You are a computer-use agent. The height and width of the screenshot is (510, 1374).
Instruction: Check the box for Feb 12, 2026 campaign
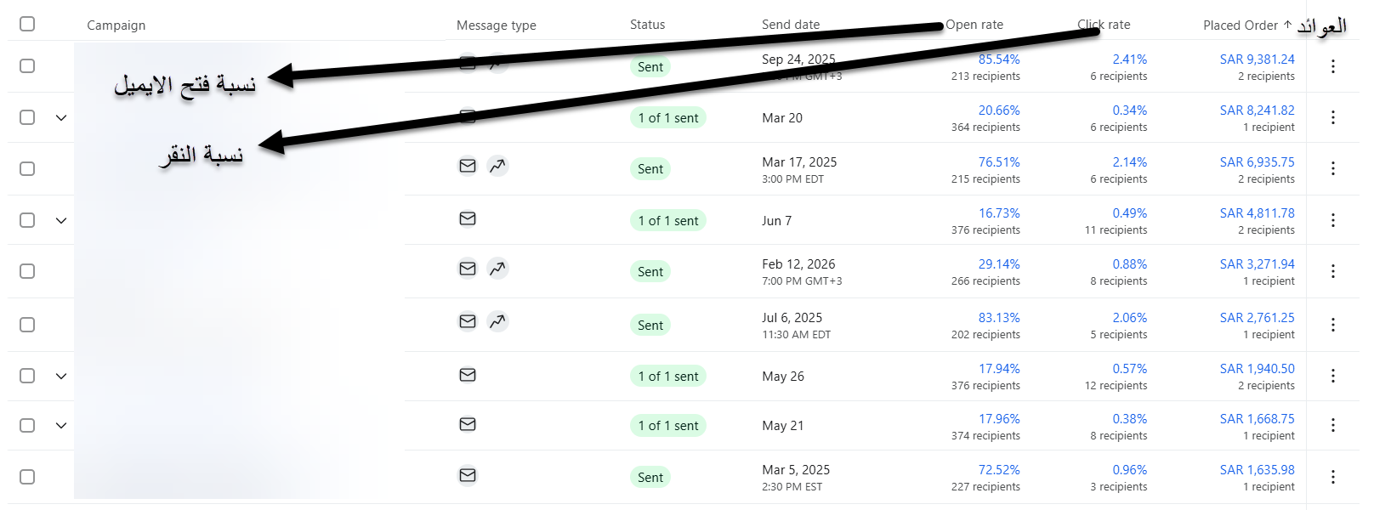(27, 271)
